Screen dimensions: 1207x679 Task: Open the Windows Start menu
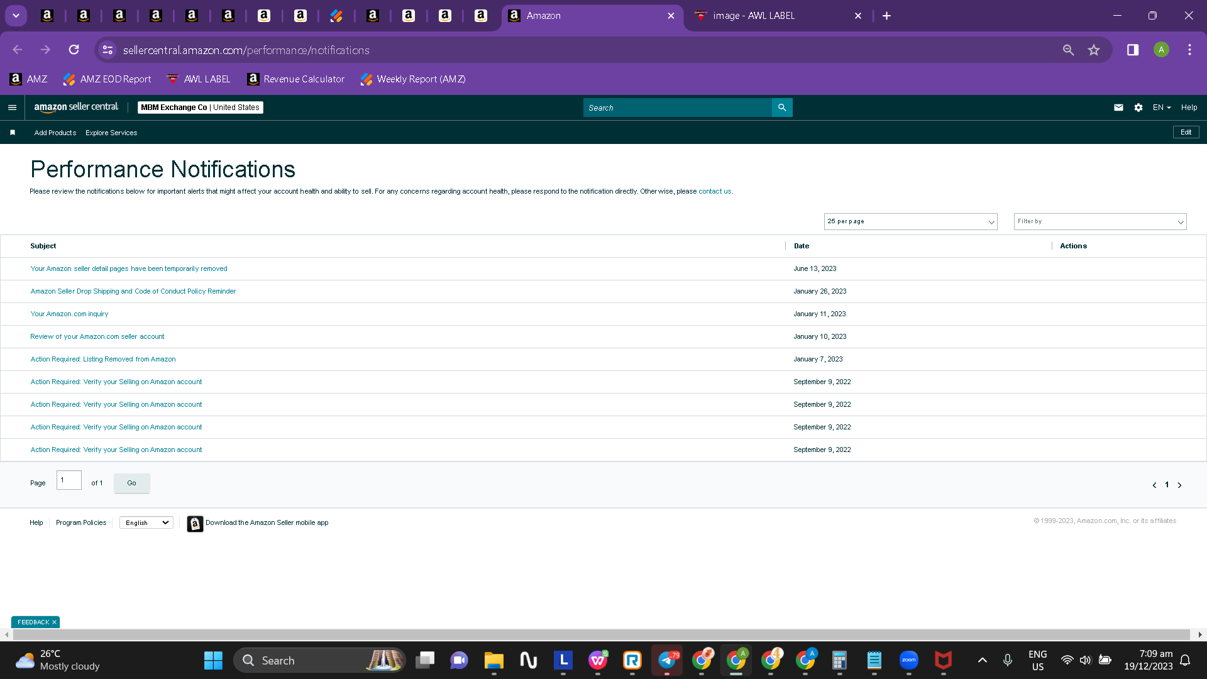pos(213,660)
